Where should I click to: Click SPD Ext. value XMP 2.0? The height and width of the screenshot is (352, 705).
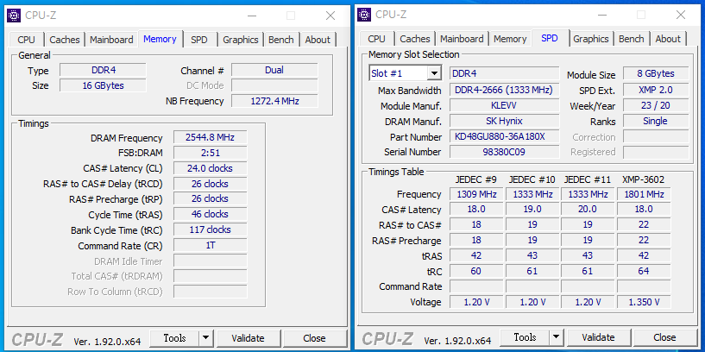[656, 90]
